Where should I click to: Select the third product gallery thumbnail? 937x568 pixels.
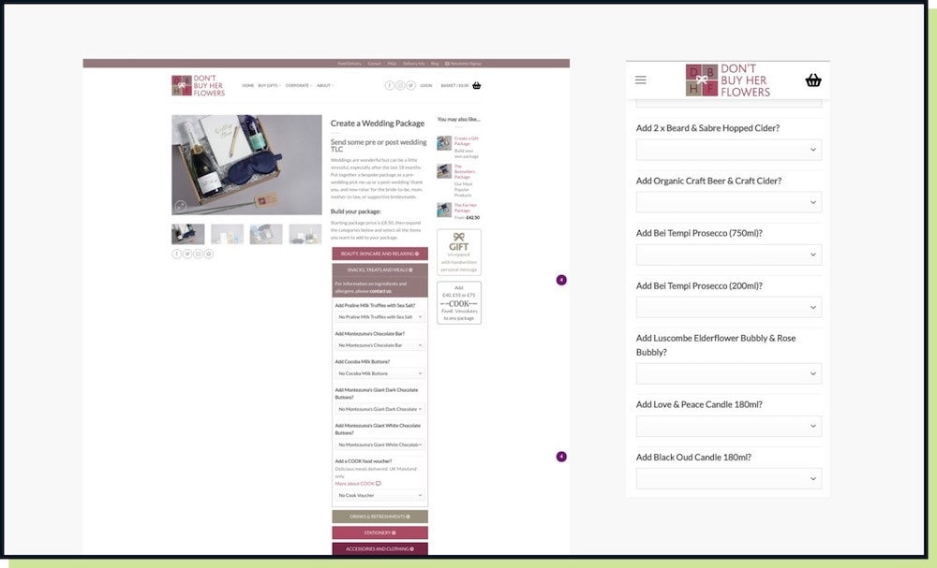click(x=266, y=234)
